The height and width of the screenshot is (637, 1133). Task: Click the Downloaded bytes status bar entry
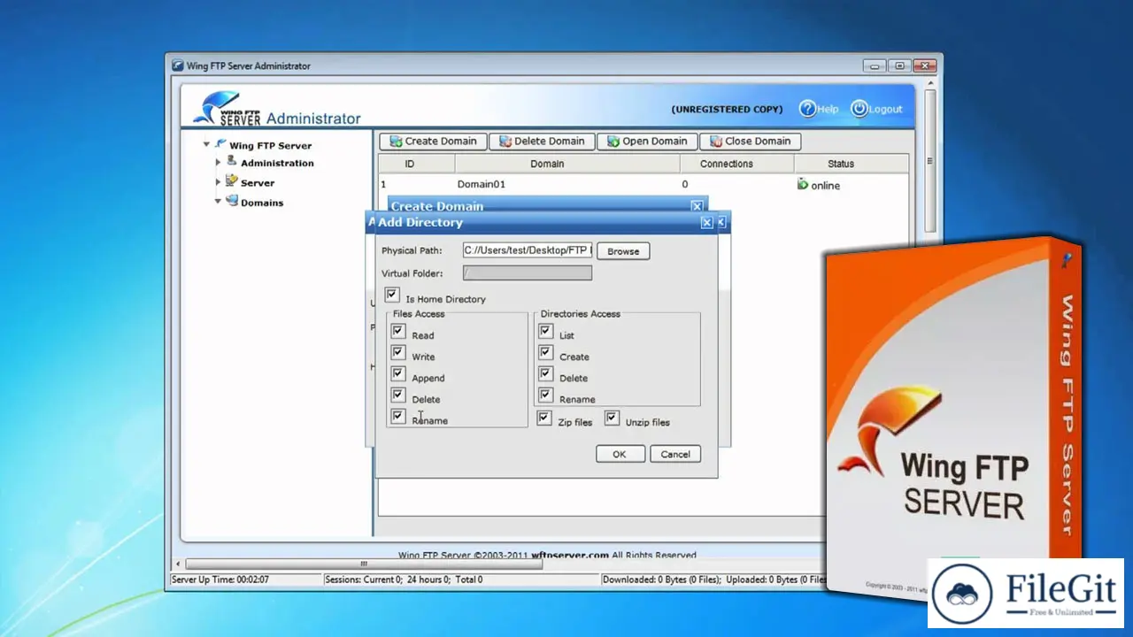pyautogui.click(x=663, y=579)
